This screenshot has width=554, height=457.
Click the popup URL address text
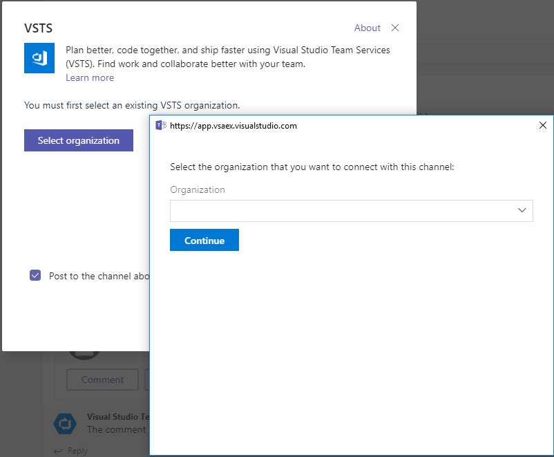[x=233, y=126]
